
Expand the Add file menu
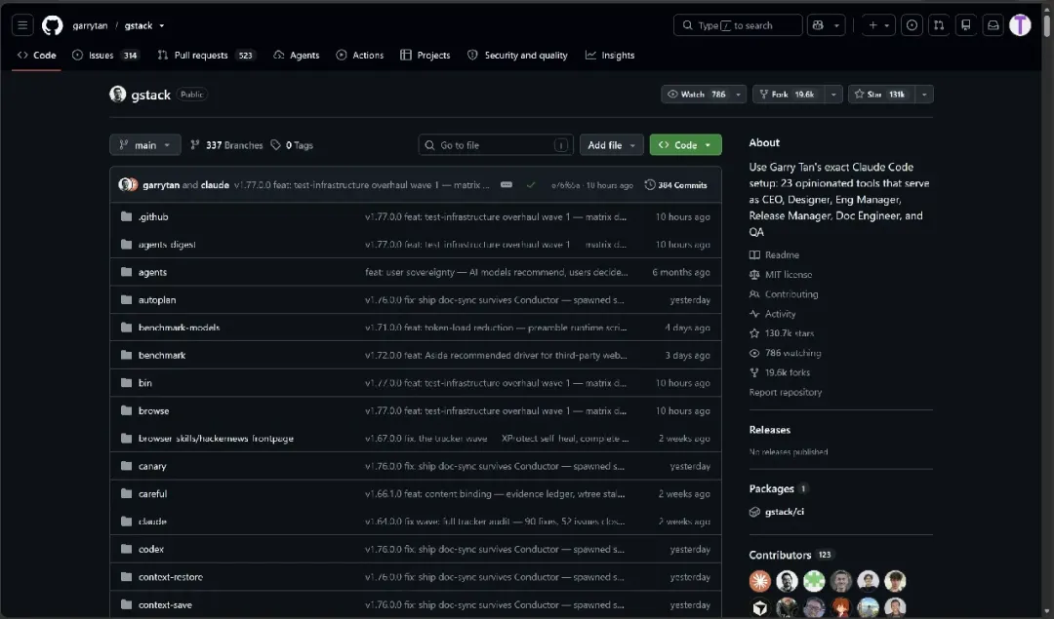(612, 145)
